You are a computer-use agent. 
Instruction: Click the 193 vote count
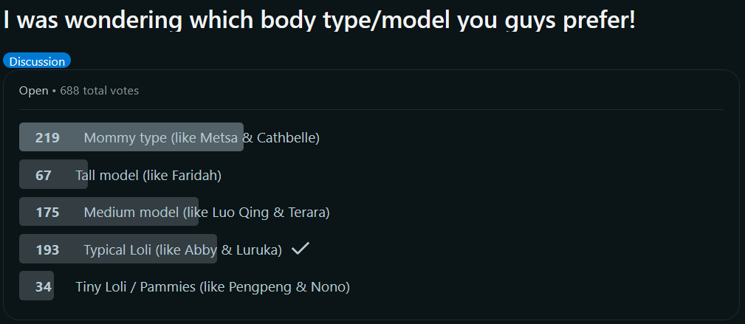pyautogui.click(x=47, y=250)
